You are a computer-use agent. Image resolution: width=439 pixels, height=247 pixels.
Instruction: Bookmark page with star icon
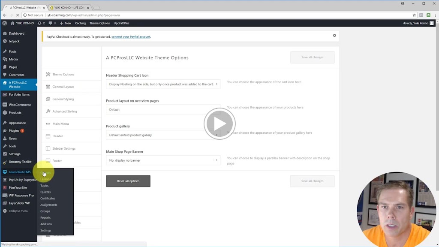pos(414,15)
